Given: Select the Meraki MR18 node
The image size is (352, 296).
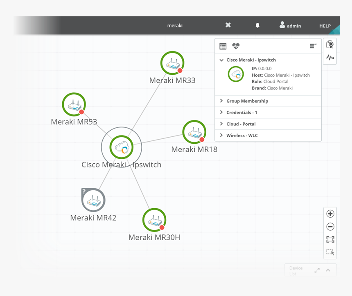Looking at the screenshot, I should click(x=194, y=132).
